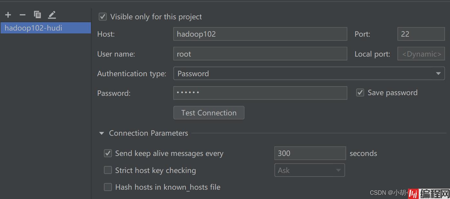Enable Hash hosts in known_hosts file
This screenshot has height=199, width=450.
click(x=108, y=187)
